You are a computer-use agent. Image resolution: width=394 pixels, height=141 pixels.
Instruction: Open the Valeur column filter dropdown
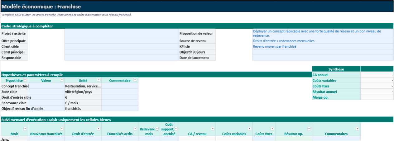(62, 80)
